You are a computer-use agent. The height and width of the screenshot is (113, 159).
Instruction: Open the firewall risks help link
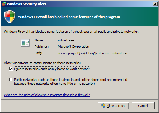(47, 95)
